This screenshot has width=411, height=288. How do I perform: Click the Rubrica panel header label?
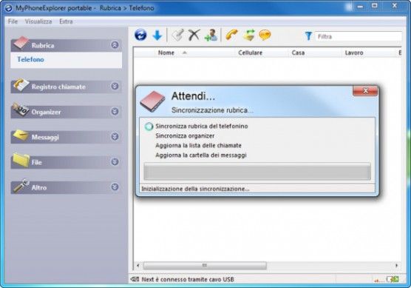[43, 45]
